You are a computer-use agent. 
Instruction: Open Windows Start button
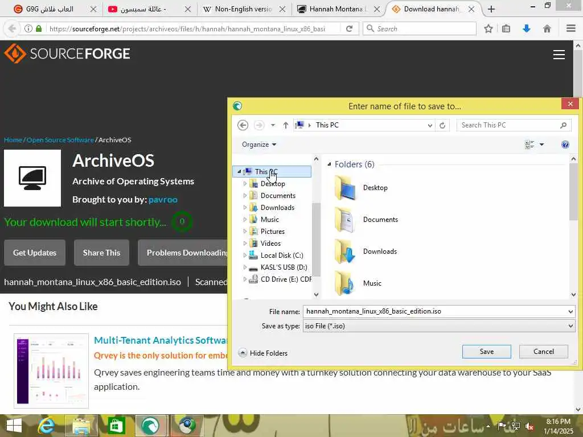[14, 426]
